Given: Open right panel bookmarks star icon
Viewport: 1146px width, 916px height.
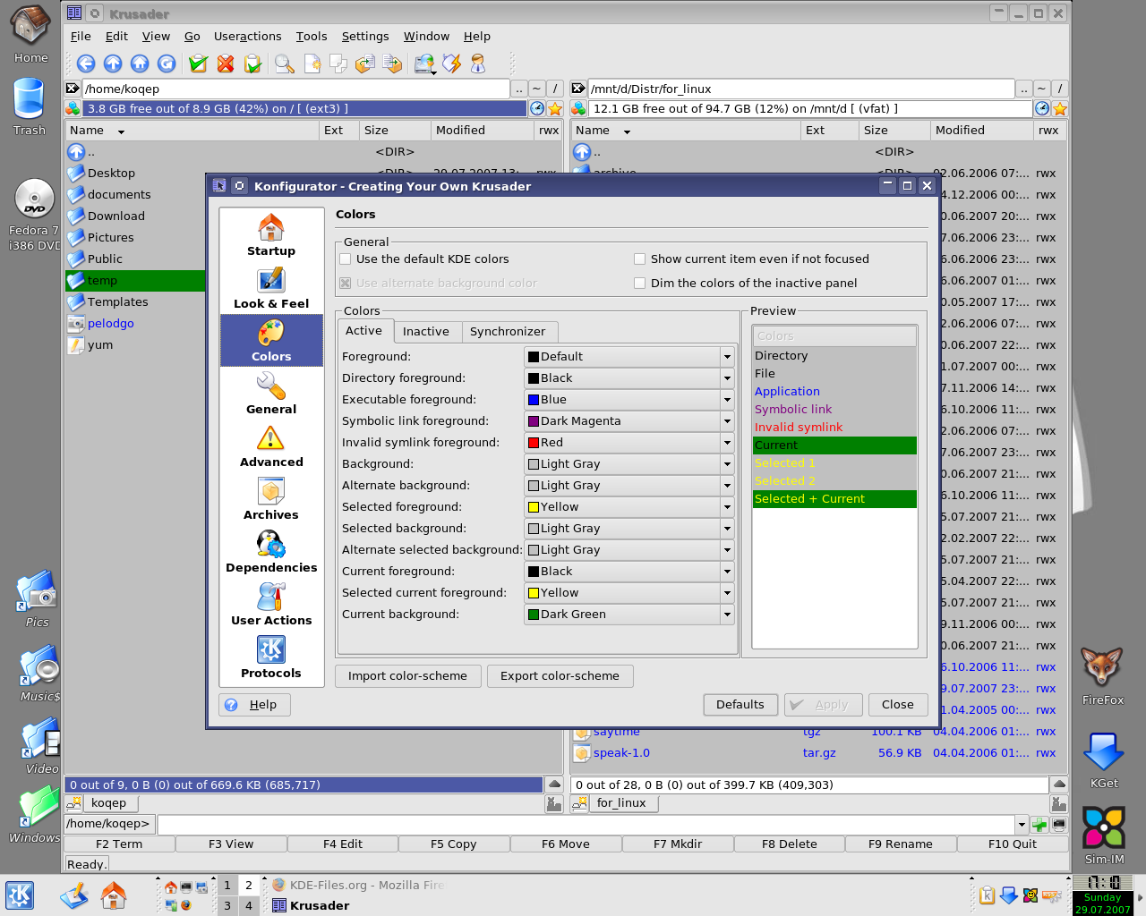Looking at the screenshot, I should coord(1060,109).
